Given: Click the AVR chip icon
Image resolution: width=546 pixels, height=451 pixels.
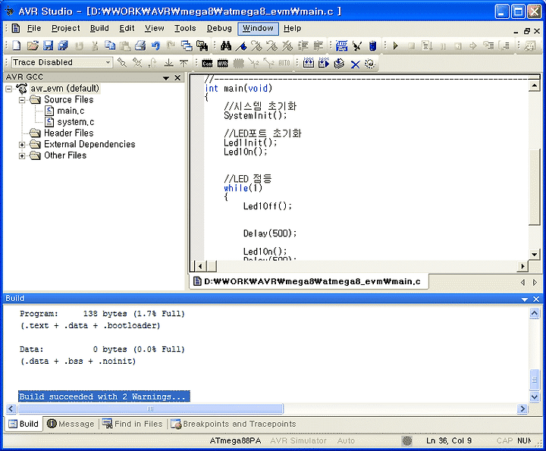Looking at the screenshot, I should pyautogui.click(x=222, y=64).
